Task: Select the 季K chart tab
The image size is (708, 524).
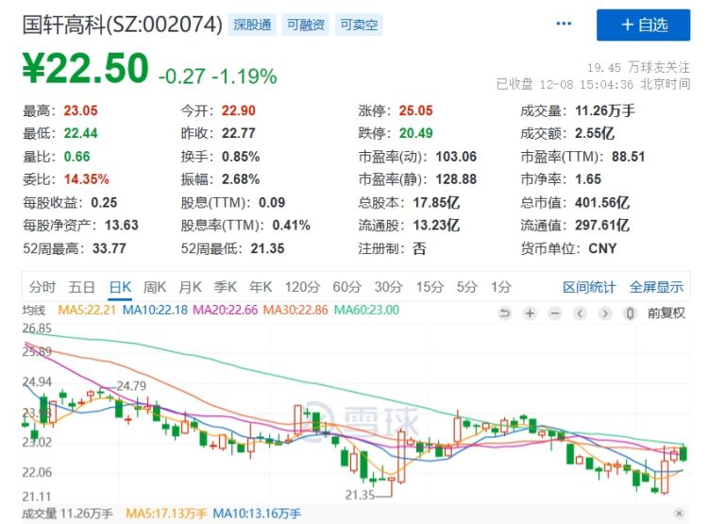Action: click(226, 287)
